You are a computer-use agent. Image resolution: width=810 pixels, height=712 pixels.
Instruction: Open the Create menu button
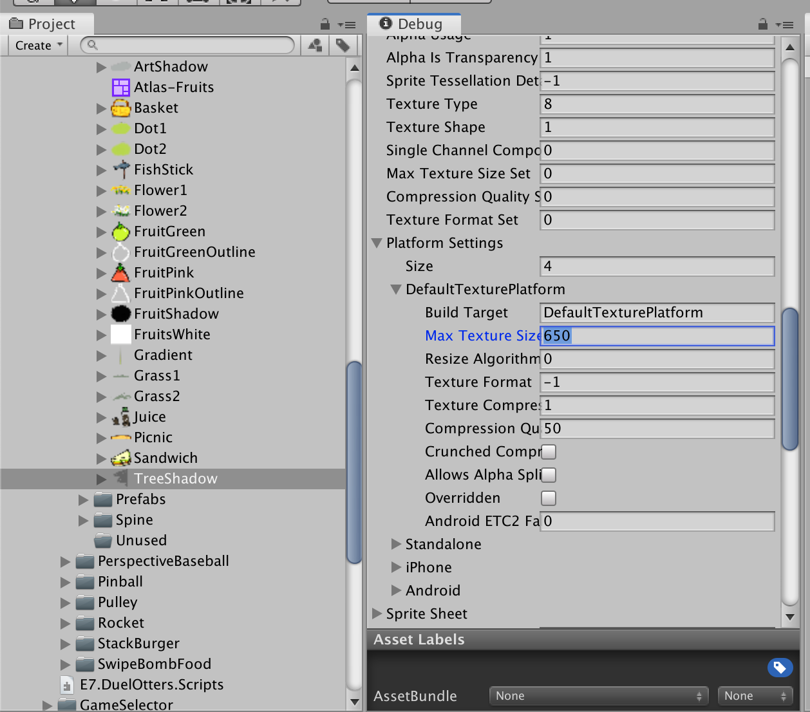[38, 45]
